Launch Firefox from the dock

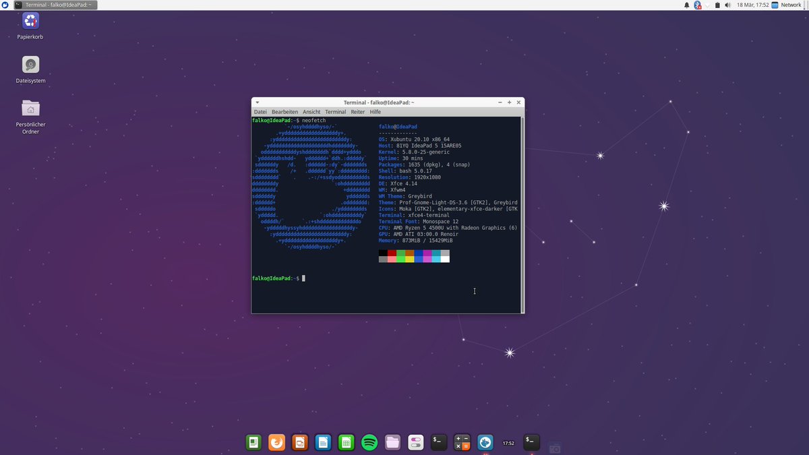tap(276, 442)
